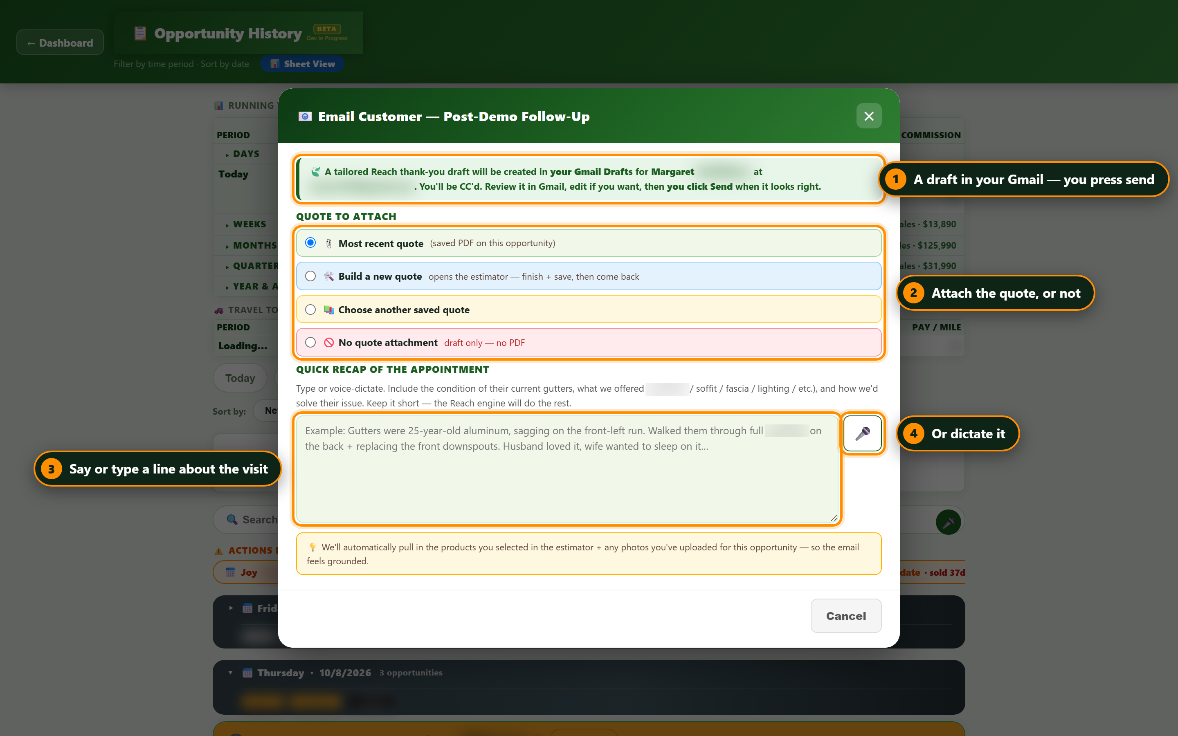The image size is (1178, 736).
Task: Click the Today filter pill
Action: click(240, 378)
